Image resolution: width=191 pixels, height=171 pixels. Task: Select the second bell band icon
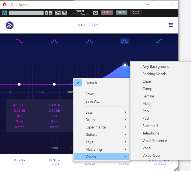coord(54,41)
